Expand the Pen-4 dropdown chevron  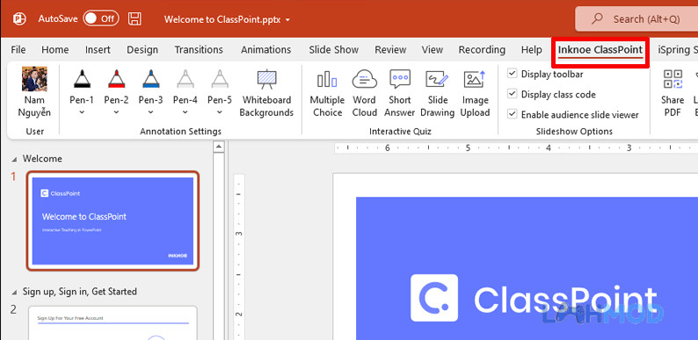[185, 112]
